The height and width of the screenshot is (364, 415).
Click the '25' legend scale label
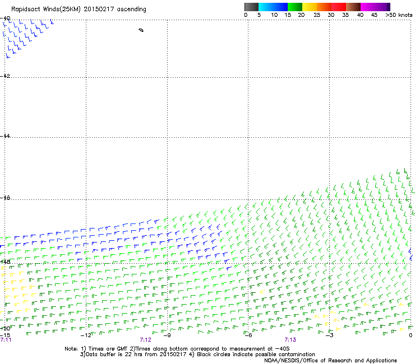tap(317, 15)
